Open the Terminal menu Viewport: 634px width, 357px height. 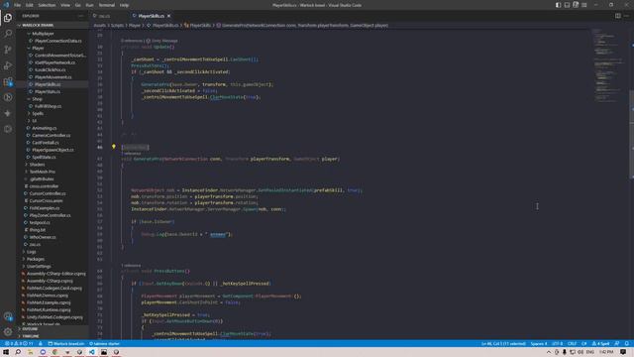pos(107,5)
